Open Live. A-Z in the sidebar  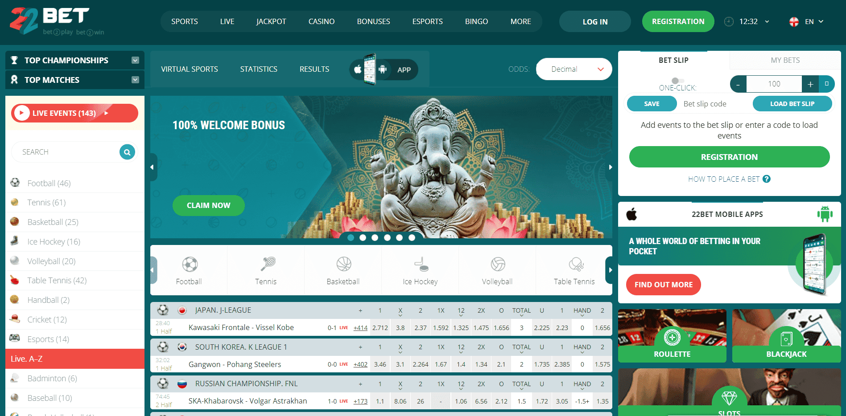pos(75,359)
